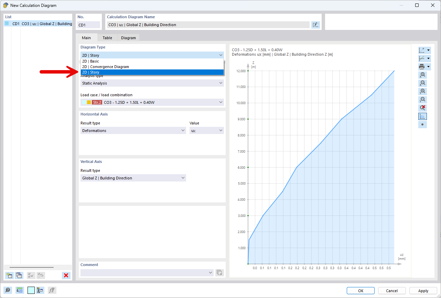Viewport: 441px width, 298px height.
Task: Edit the calculation diagram name
Action: coord(315,25)
